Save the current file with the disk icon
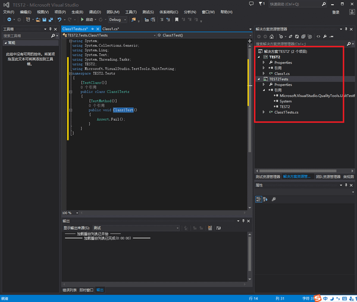357x302 pixels. coord(45,20)
